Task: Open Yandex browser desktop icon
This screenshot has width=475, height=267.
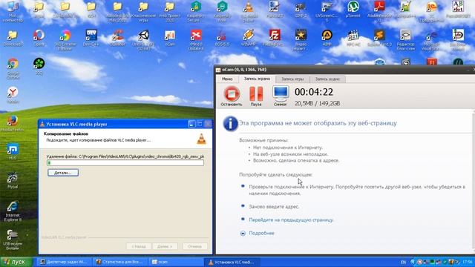Action: coord(13,96)
